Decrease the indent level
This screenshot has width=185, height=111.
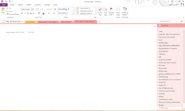click(x=48, y=9)
